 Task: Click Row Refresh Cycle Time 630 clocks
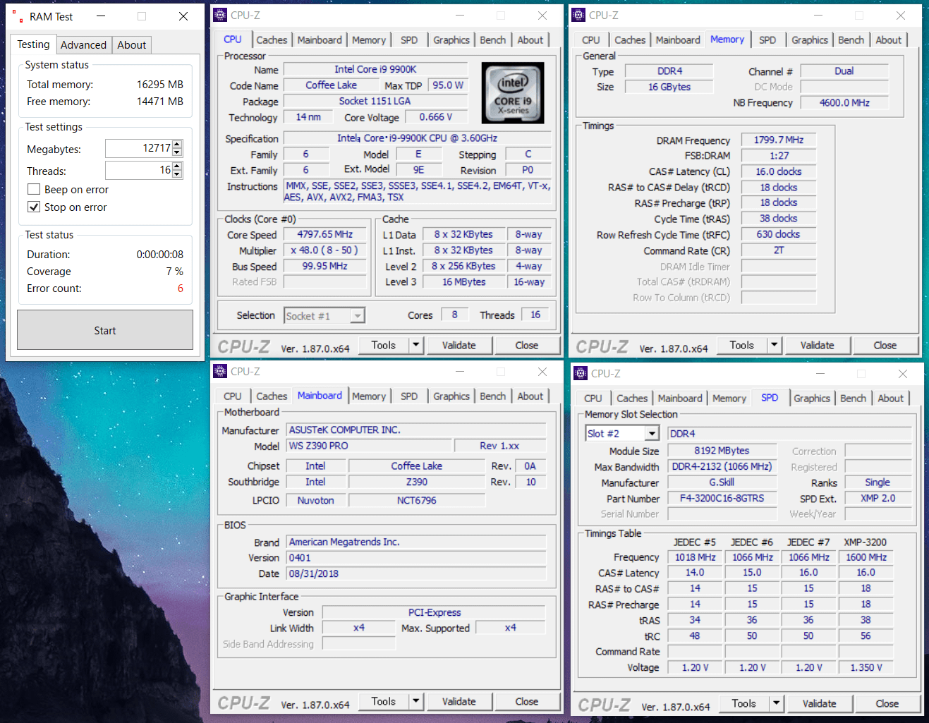[779, 235]
